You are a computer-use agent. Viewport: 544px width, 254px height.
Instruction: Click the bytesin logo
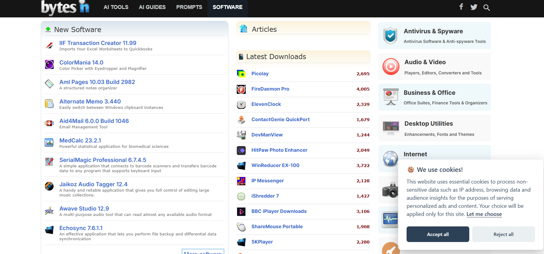[65, 7]
